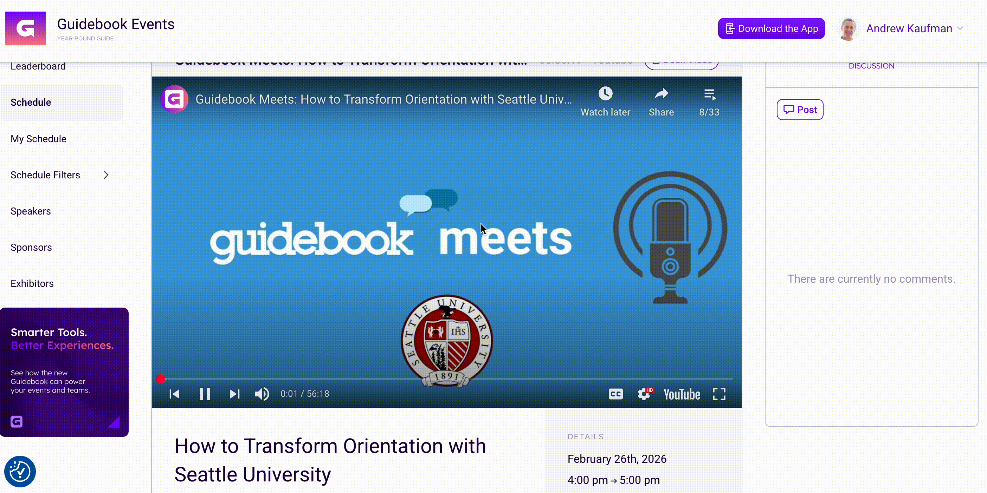Click the session heading How to Transform Orientation
987x493 pixels.
pyautogui.click(x=330, y=460)
